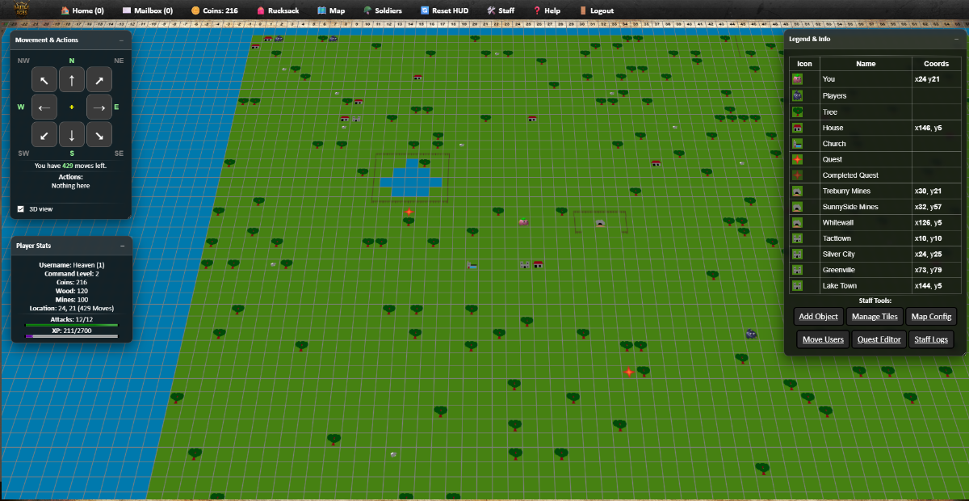Click the Treburry Mines icon in legend
The image size is (969, 501).
pyautogui.click(x=797, y=192)
